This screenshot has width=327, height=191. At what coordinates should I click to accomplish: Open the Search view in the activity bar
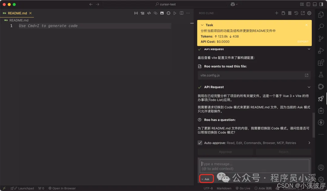point(321,27)
